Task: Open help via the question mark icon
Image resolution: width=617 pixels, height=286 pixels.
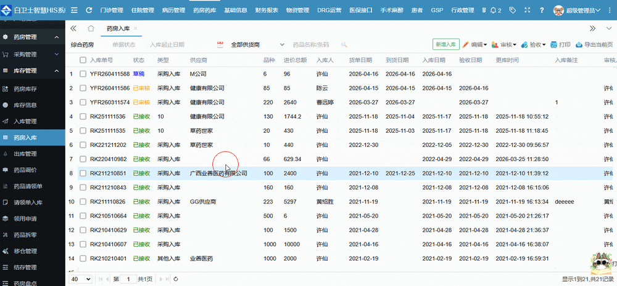Action: click(x=541, y=10)
